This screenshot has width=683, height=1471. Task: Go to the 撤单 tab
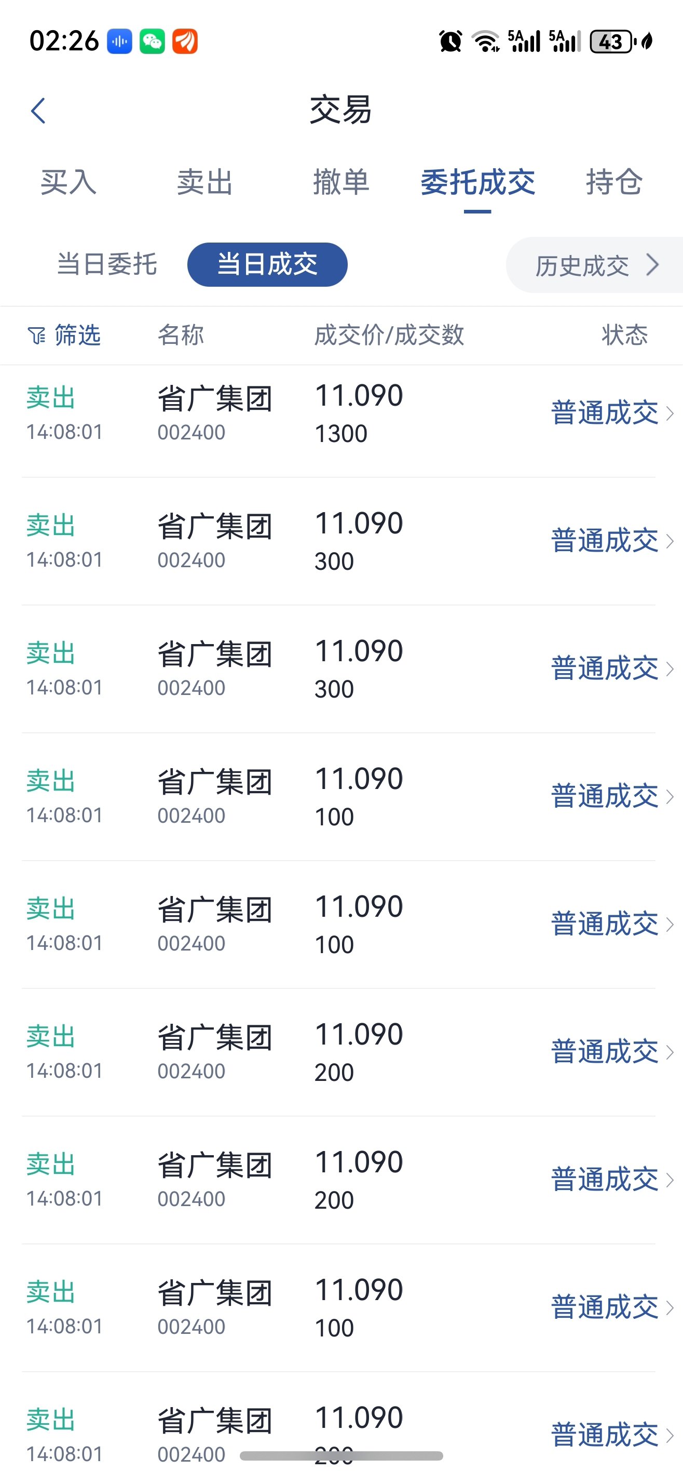click(x=341, y=183)
